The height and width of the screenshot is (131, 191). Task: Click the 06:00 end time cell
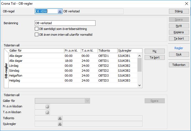coord(89,56)
